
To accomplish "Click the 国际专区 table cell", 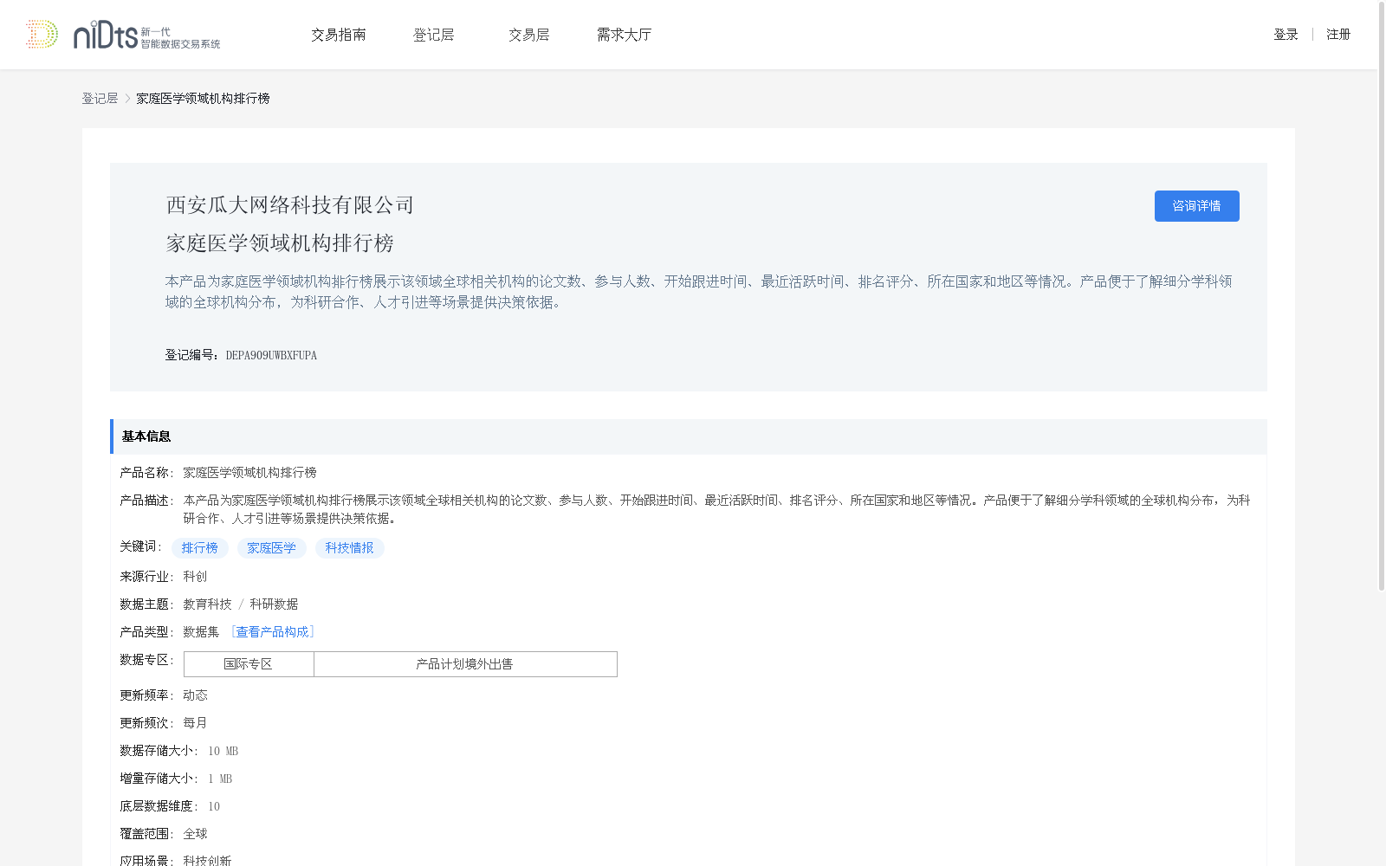I will click(249, 664).
